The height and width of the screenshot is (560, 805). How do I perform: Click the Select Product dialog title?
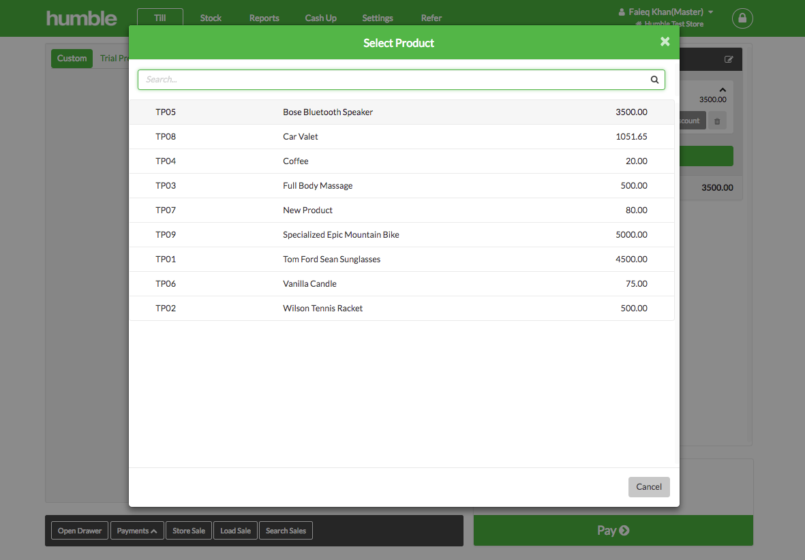point(398,43)
